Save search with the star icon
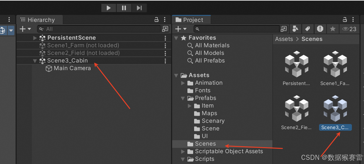The width and height of the screenshot is (364, 164). [333, 29]
